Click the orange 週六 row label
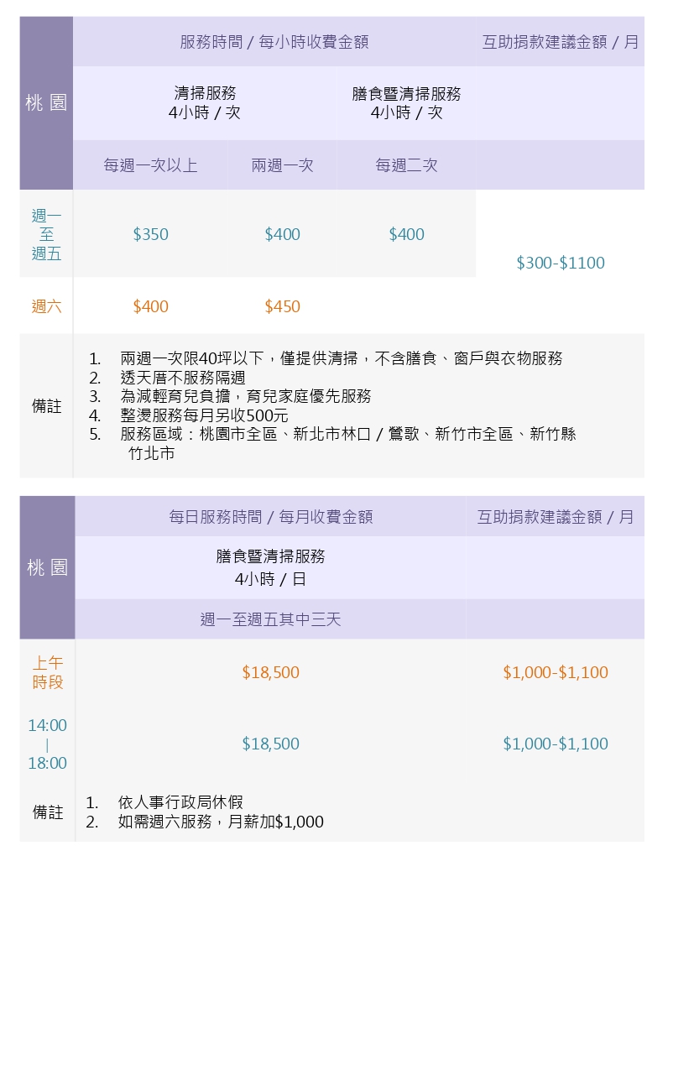 47,307
